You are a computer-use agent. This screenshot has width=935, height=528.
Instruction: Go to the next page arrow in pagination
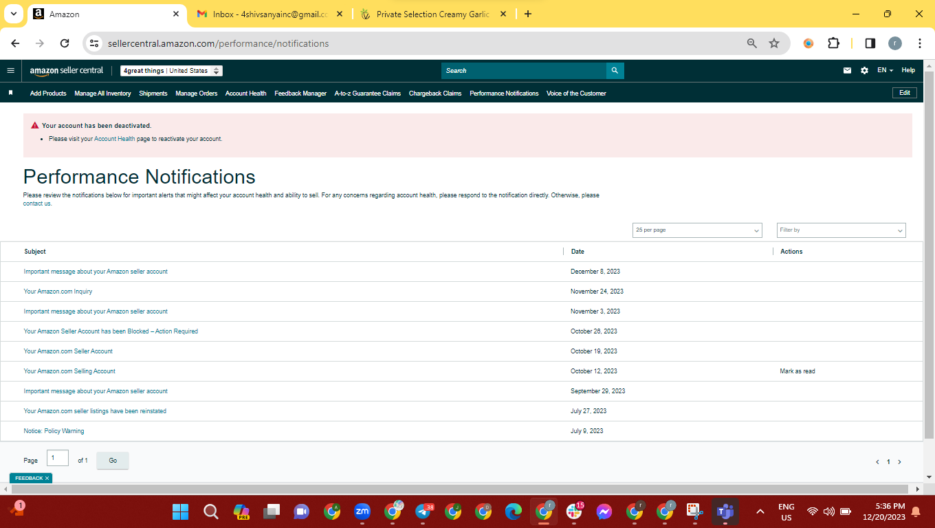click(899, 462)
